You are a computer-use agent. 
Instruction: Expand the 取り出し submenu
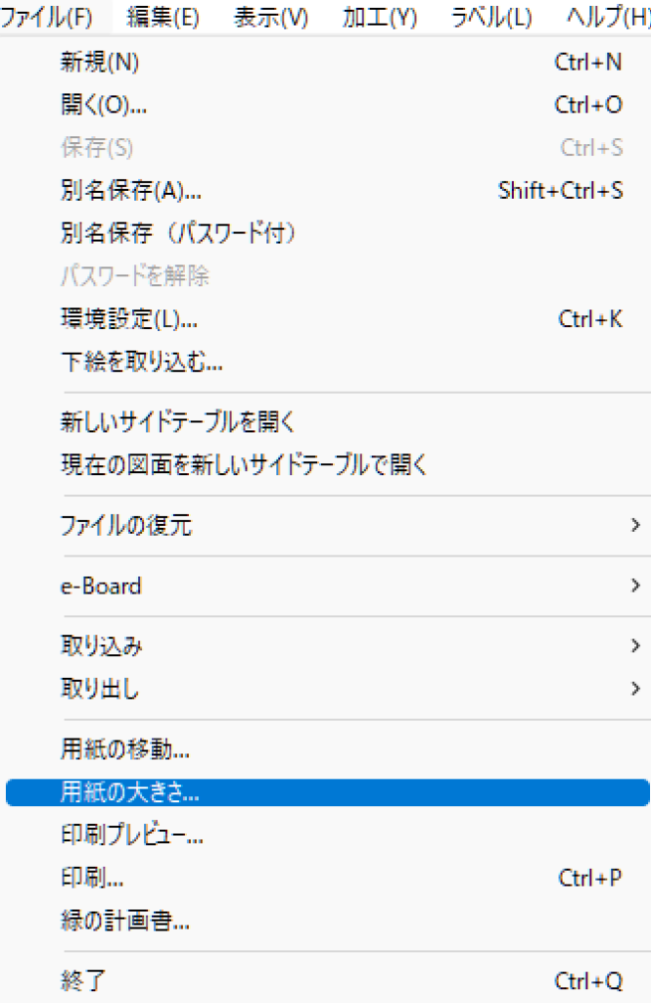(100, 689)
